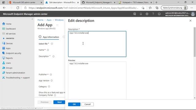Click the Windows breadcrumb link
196x110 pixels.
[x=59, y=20]
